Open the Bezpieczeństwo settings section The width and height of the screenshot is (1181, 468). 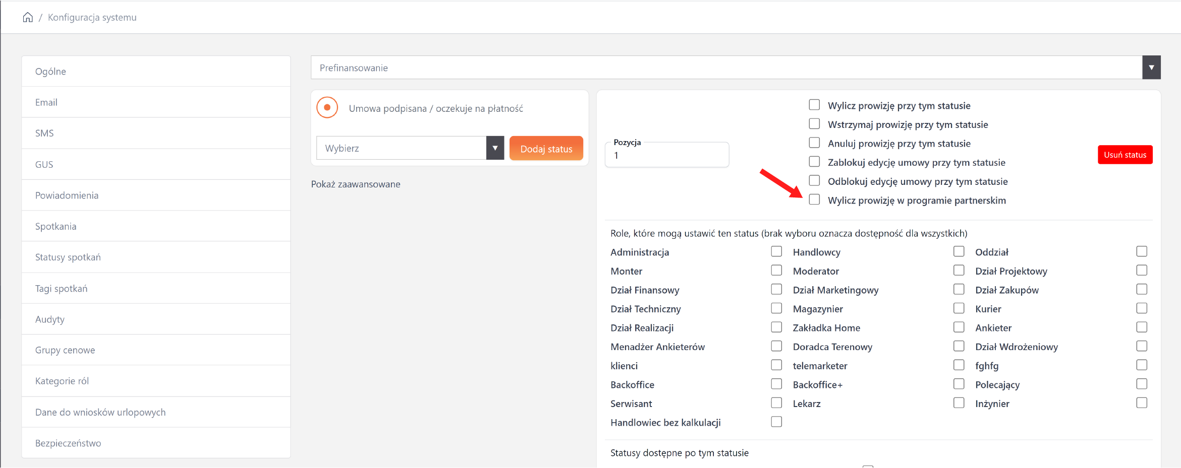(68, 443)
